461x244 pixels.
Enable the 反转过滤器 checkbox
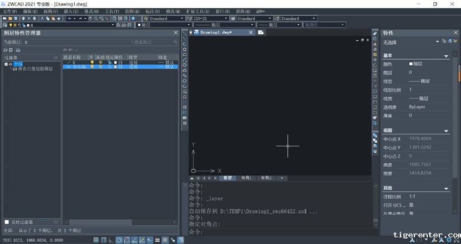pos(7,222)
